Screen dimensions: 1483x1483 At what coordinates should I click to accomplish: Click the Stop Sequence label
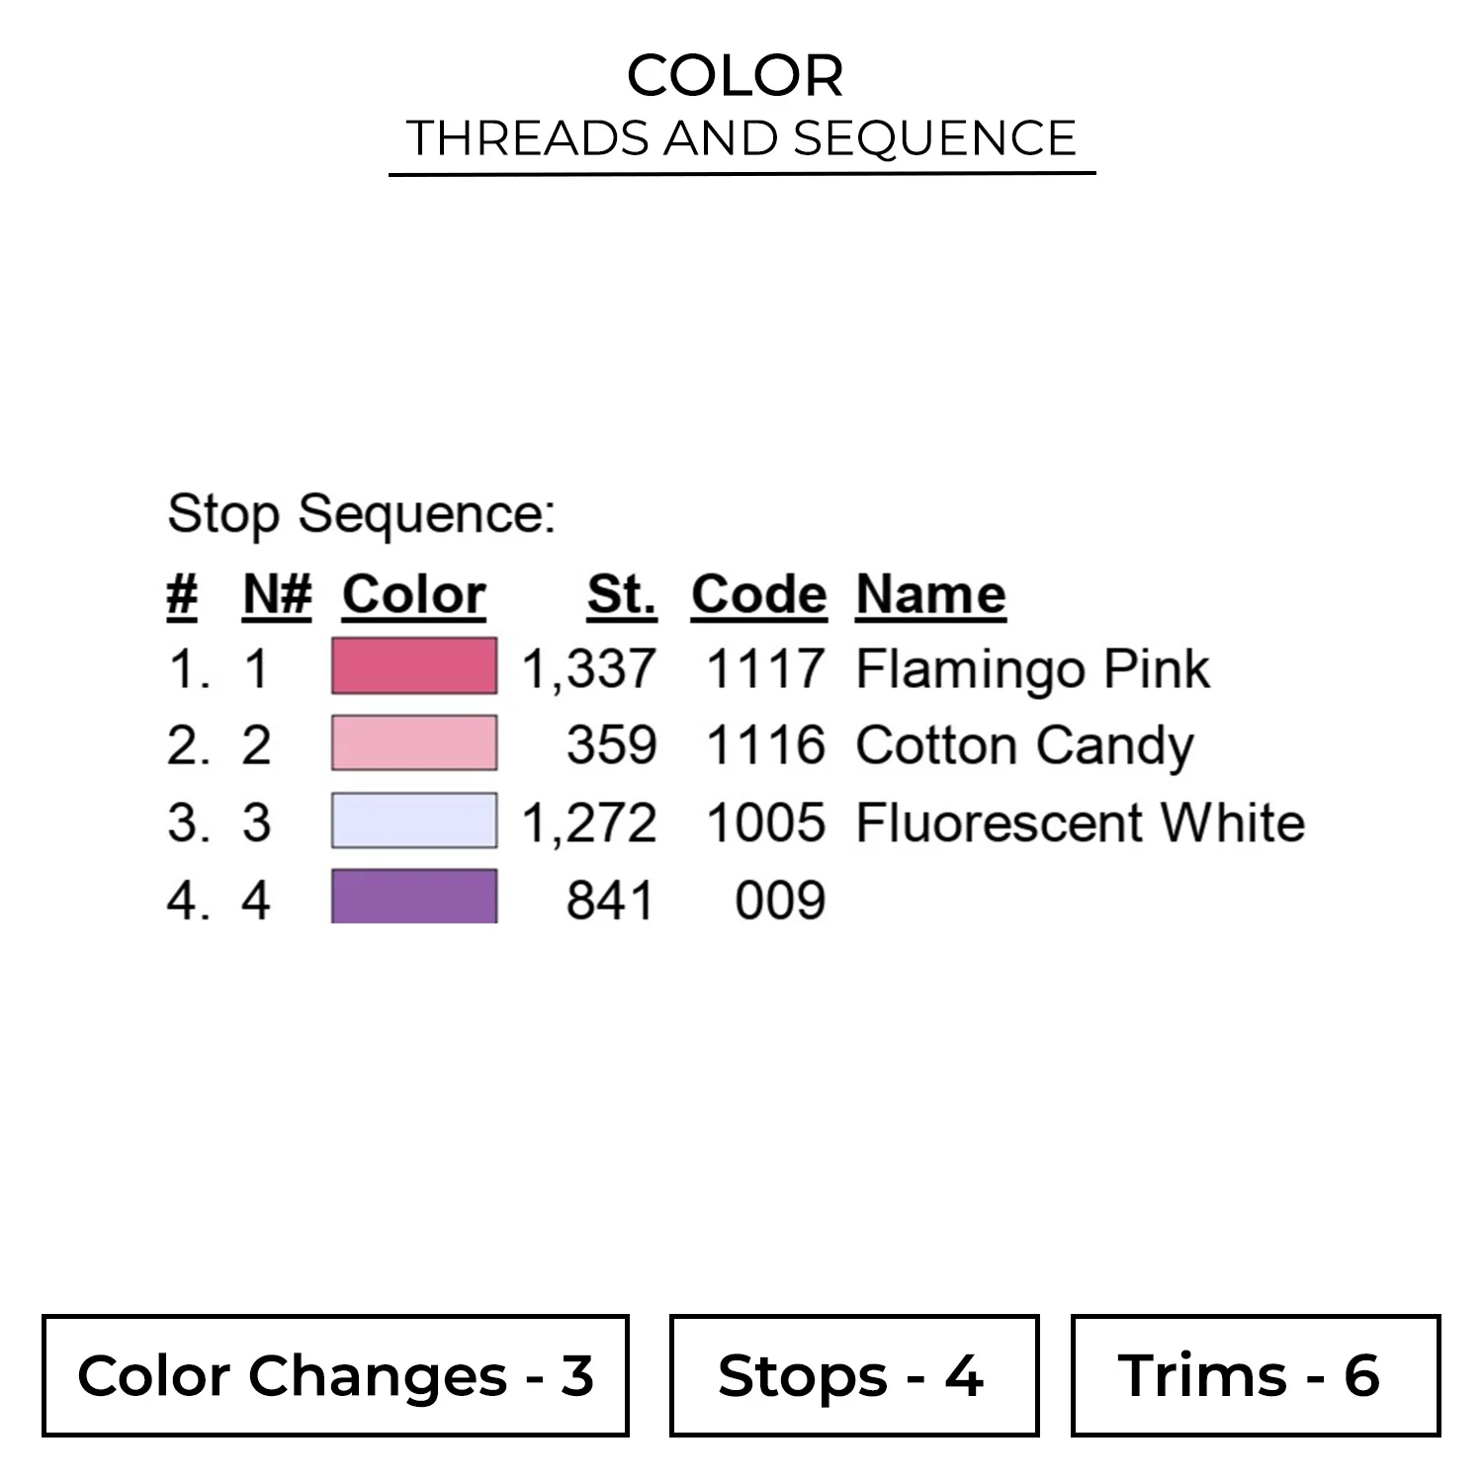(x=361, y=514)
